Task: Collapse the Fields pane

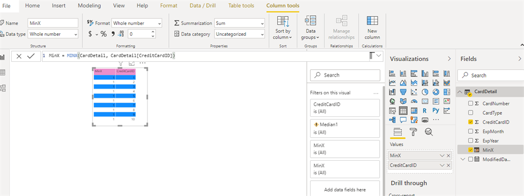Action: (x=520, y=59)
